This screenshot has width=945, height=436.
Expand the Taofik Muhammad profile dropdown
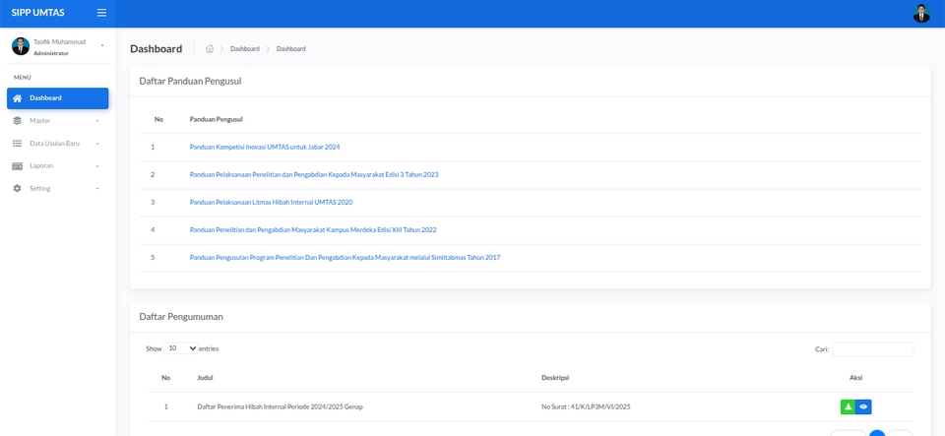point(102,46)
